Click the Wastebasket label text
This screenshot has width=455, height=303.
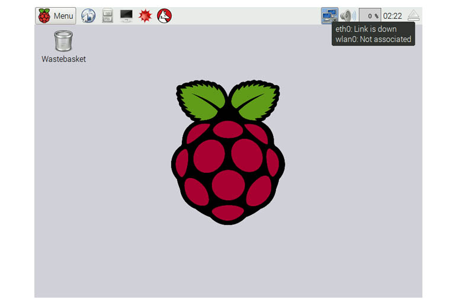coord(63,59)
